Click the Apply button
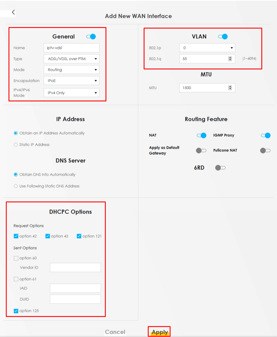Viewport: 277px width, 337px height. click(x=160, y=332)
